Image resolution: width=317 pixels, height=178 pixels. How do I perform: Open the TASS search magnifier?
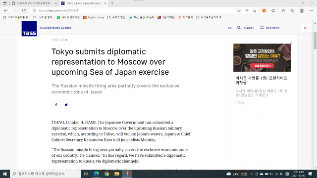click(x=239, y=28)
